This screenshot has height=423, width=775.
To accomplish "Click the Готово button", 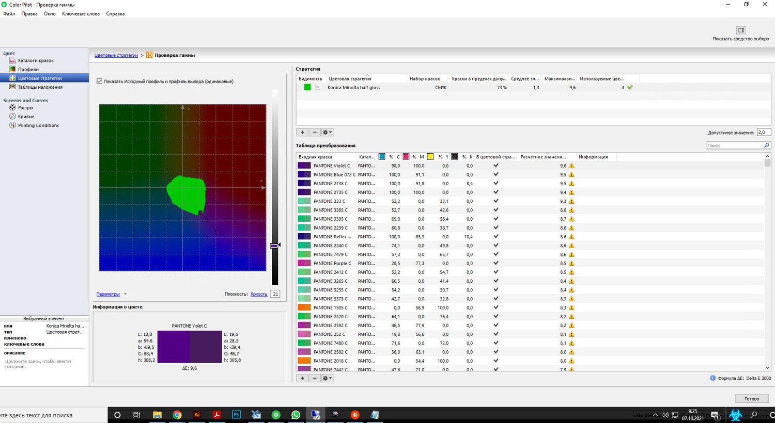I will point(751,399).
